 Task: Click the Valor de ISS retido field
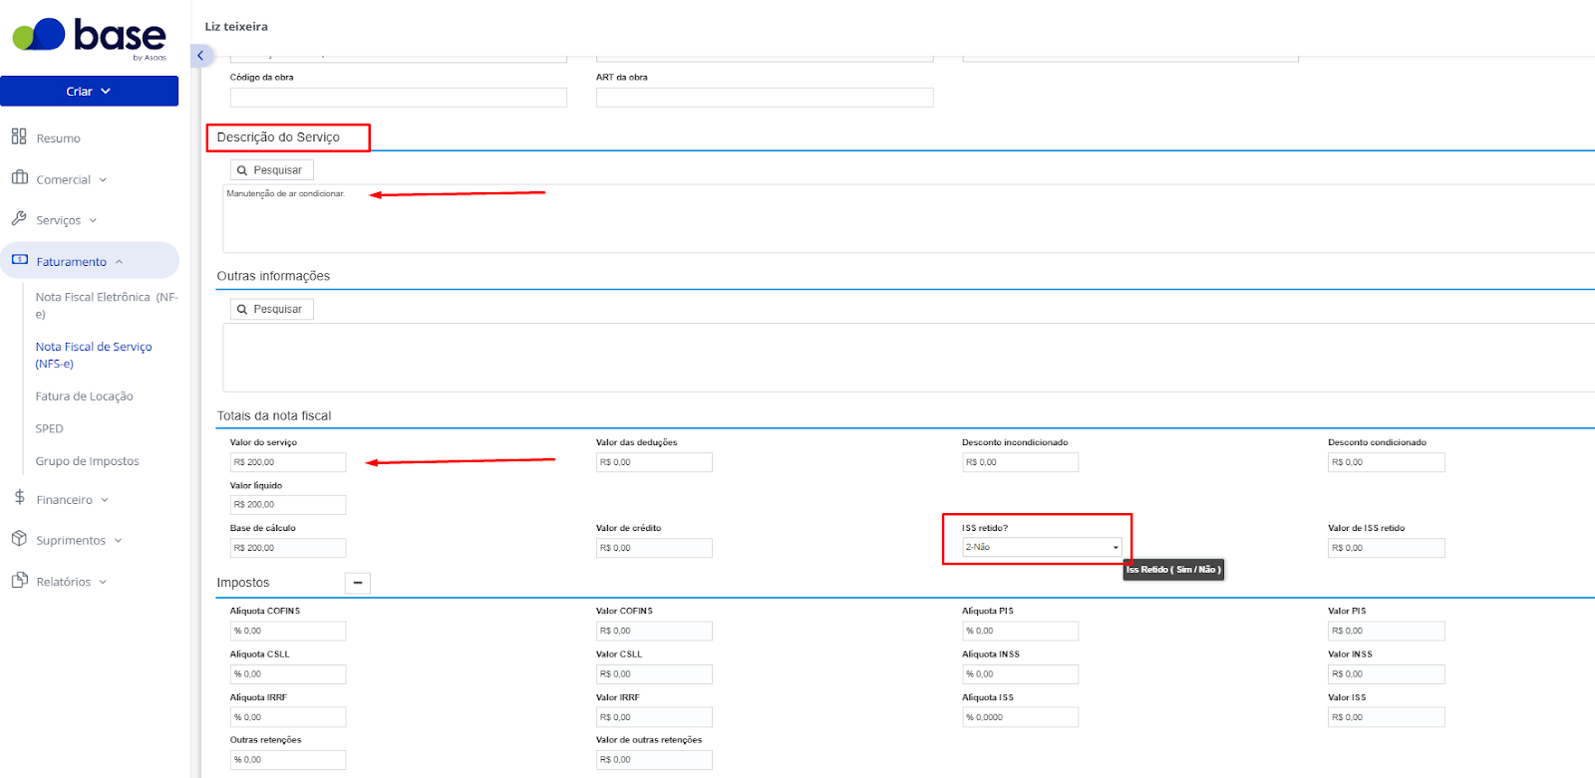(1386, 548)
